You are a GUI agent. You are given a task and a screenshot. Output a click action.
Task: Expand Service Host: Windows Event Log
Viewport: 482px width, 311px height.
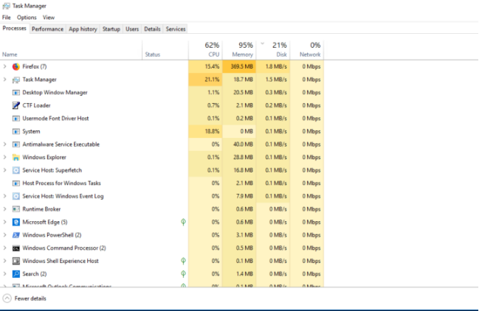point(4,196)
